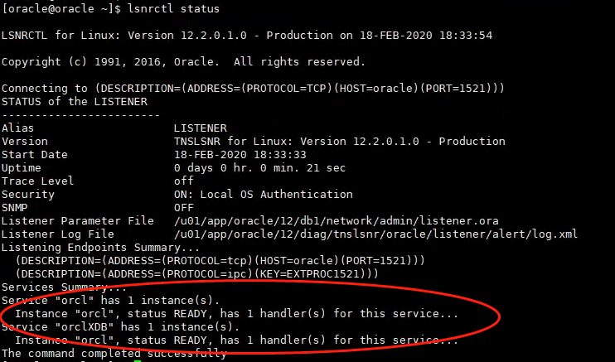Click the green terminal cursor block
Image resolution: width=615 pixels, height=362 pixels.
tap(138, 360)
